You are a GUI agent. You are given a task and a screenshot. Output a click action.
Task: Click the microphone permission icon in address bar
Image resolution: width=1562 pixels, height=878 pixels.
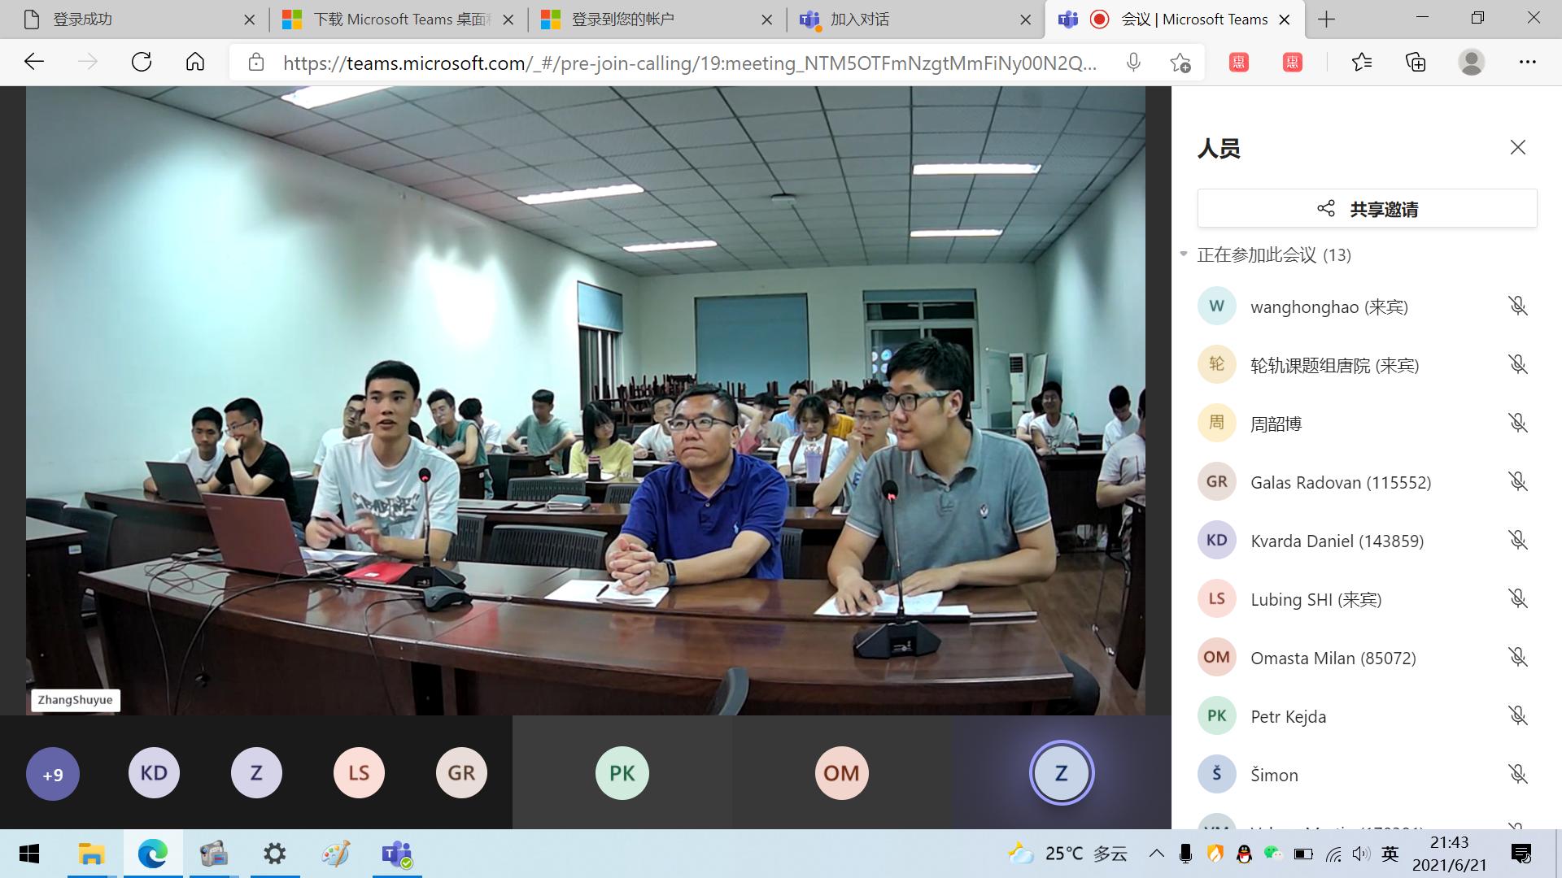(x=1132, y=62)
